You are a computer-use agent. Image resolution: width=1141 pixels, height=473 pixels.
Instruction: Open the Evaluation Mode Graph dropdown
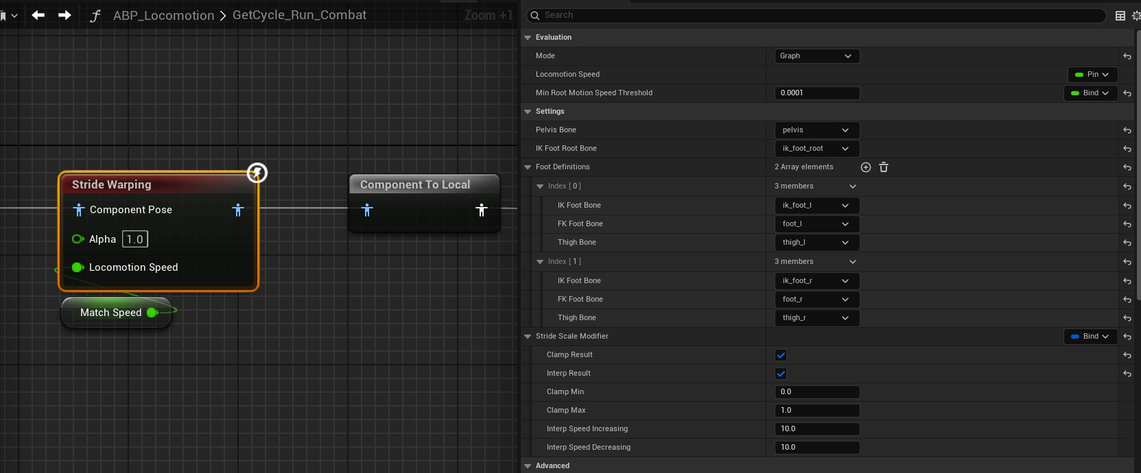[x=816, y=56]
